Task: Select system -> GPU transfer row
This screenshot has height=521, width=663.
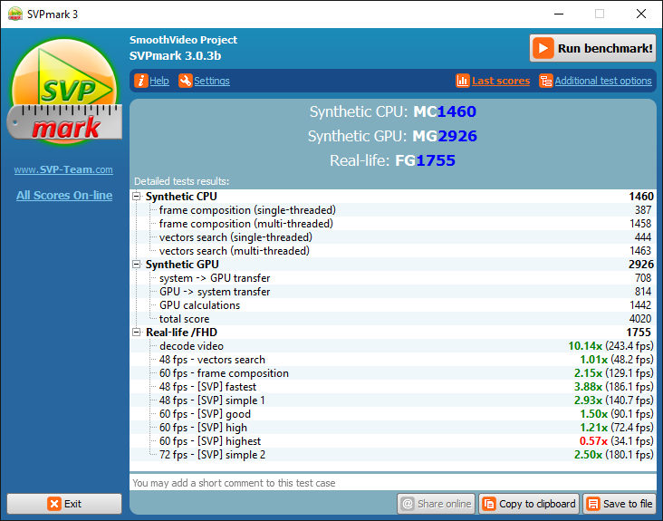Action: [x=393, y=278]
